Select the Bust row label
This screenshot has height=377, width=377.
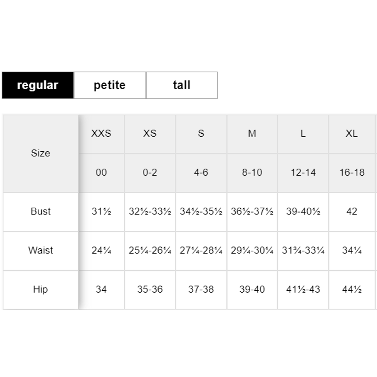tap(41, 212)
